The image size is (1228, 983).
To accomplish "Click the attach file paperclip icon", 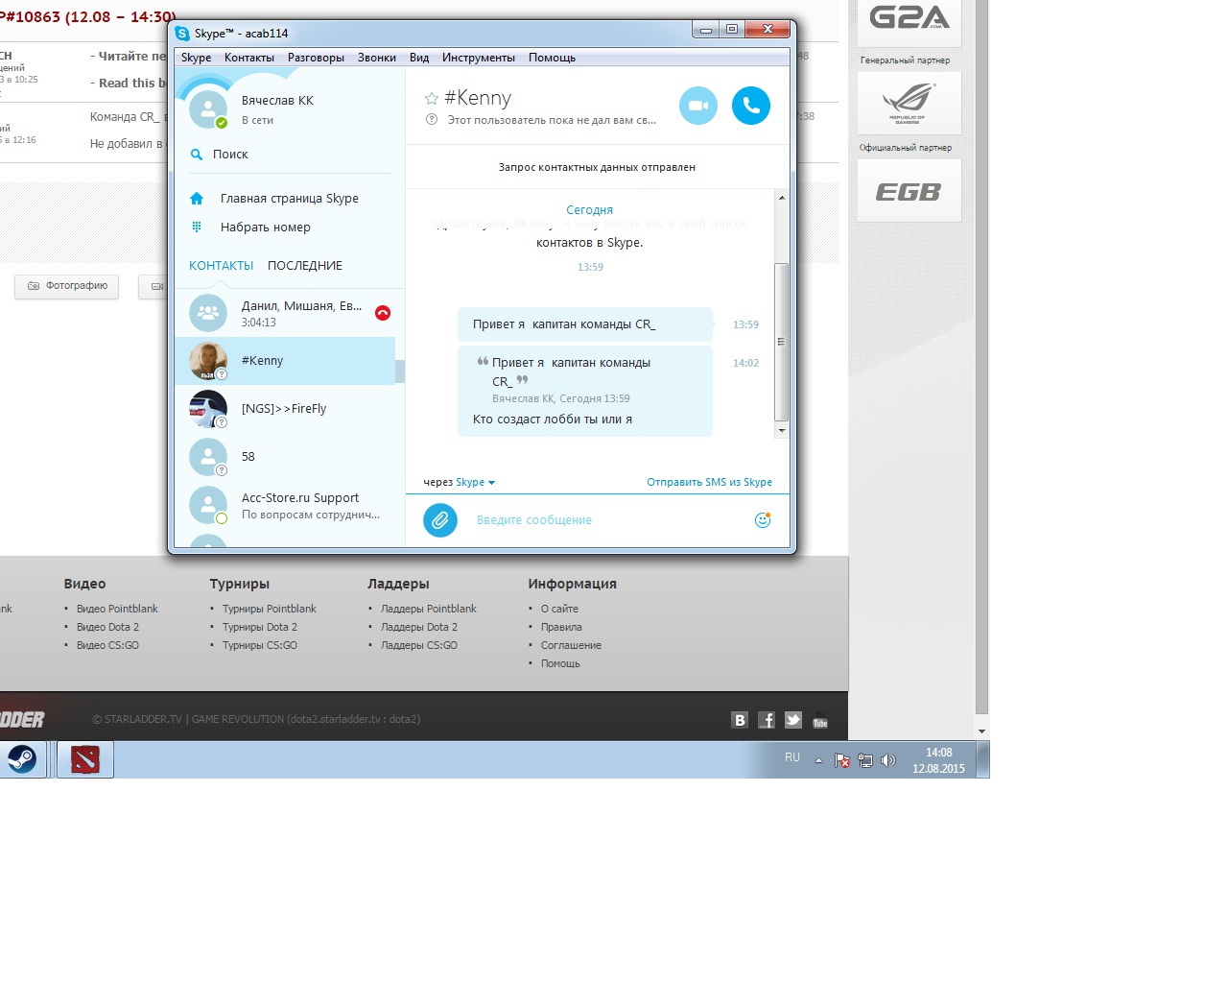I will coord(440,520).
